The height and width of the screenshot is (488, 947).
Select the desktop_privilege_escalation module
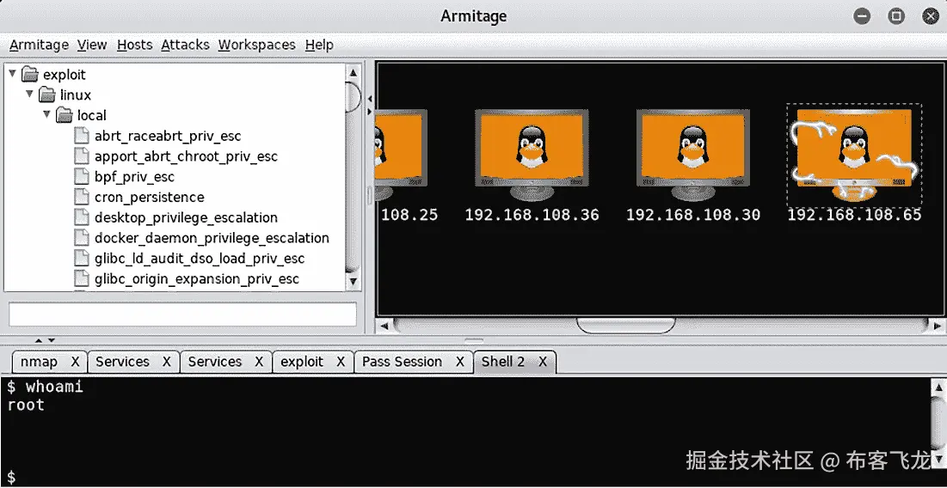coord(186,217)
